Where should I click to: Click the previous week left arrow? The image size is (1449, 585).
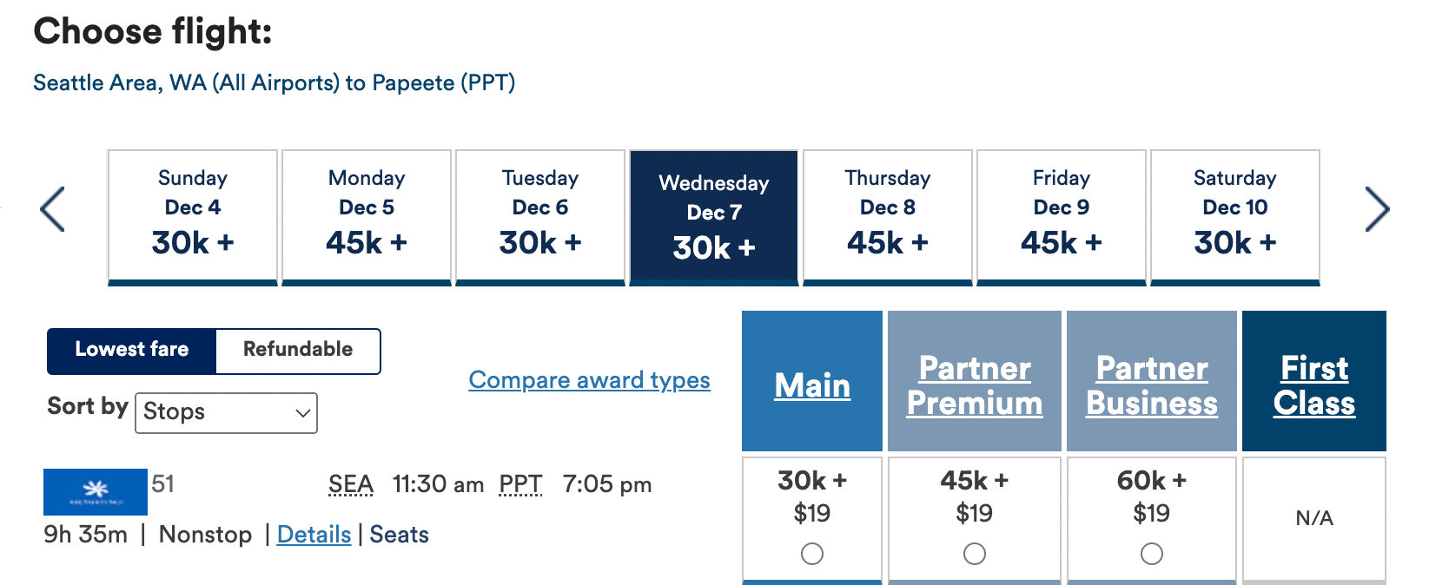[x=53, y=209]
